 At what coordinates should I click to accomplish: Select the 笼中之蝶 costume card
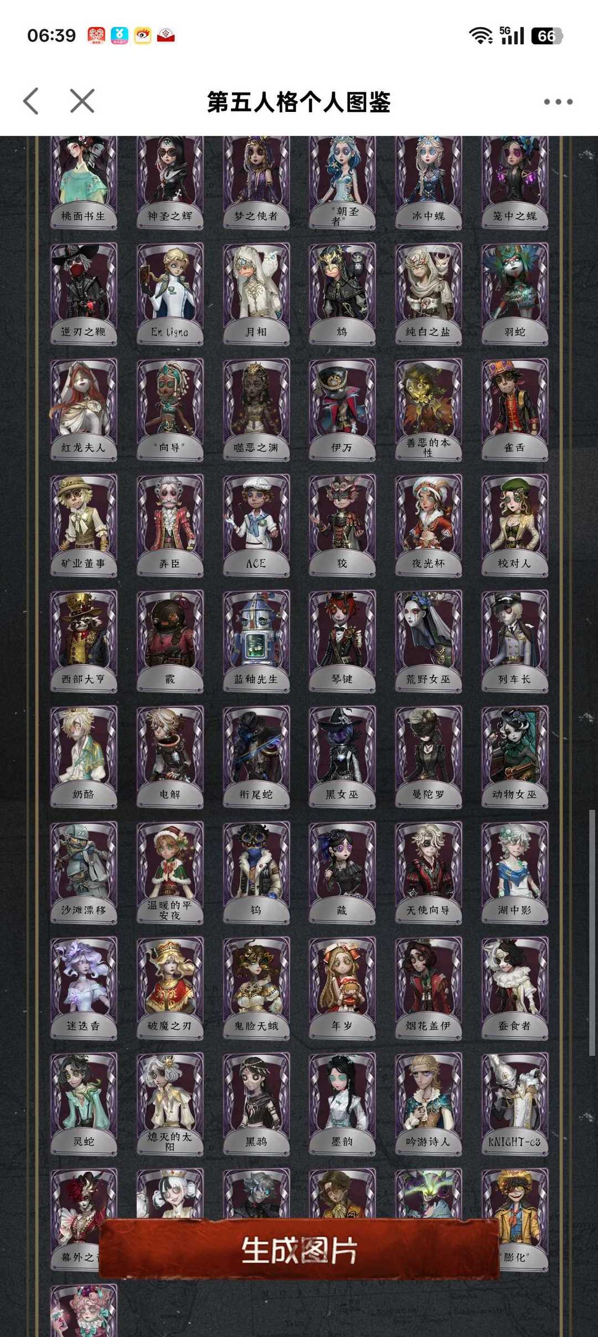click(x=515, y=183)
